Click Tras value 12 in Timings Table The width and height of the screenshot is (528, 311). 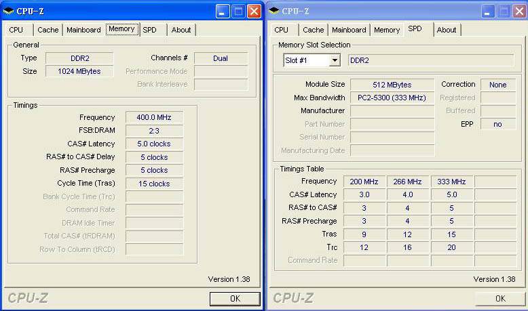click(408, 234)
